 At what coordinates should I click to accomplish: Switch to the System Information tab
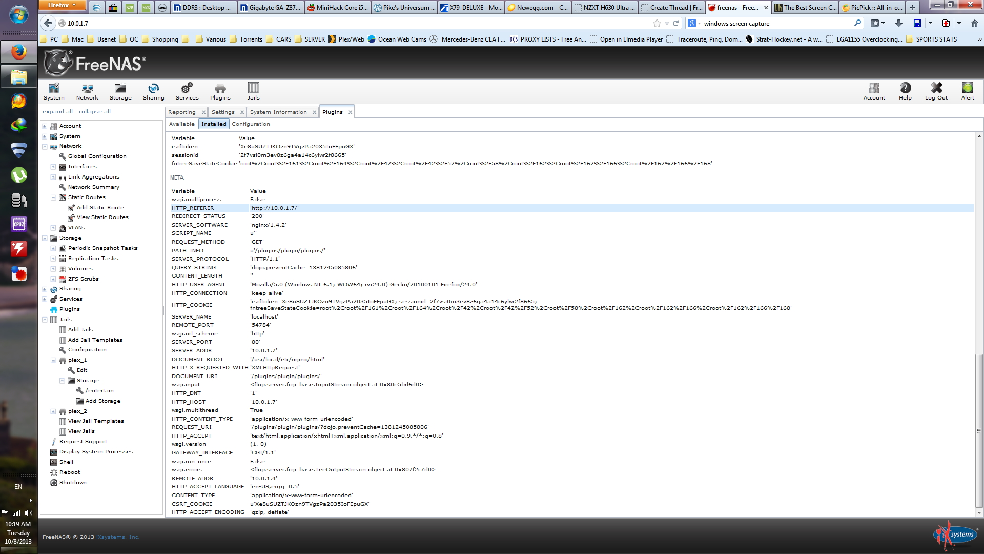pos(278,112)
